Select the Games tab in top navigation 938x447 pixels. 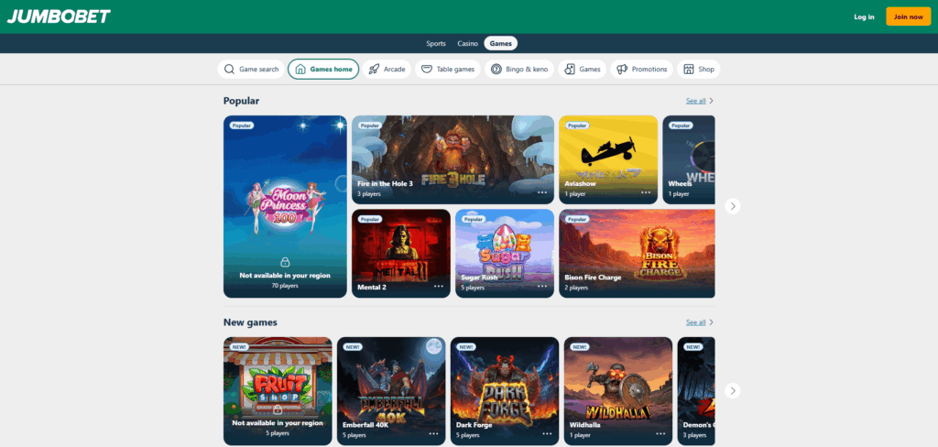(x=501, y=44)
